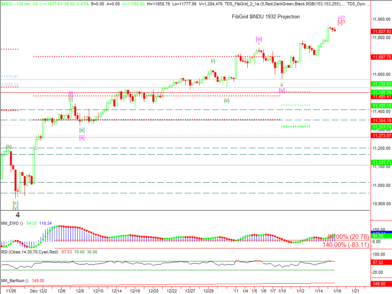Click the magenta (i)? wave projection label
The image size is (392, 294).
[x=342, y=18]
